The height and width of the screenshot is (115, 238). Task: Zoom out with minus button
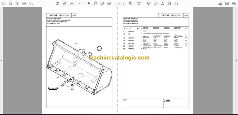click(x=102, y=3)
